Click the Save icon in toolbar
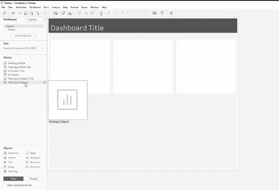The width and height of the screenshot is (279, 190). 25,13
